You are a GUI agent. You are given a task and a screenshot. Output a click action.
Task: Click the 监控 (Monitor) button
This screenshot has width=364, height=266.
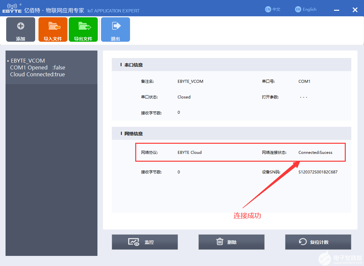[145, 242]
